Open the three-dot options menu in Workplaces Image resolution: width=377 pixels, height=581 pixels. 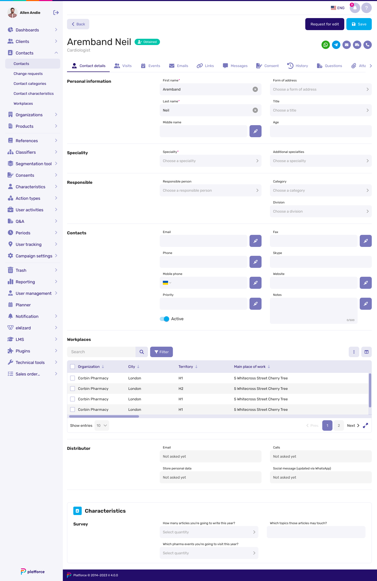354,352
